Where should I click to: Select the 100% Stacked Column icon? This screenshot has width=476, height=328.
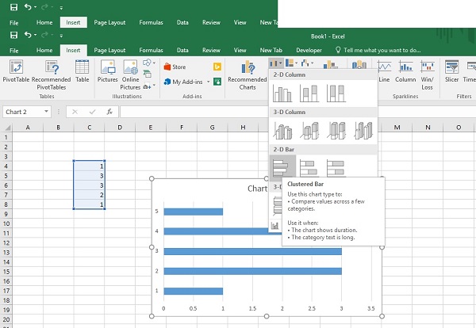(x=336, y=93)
